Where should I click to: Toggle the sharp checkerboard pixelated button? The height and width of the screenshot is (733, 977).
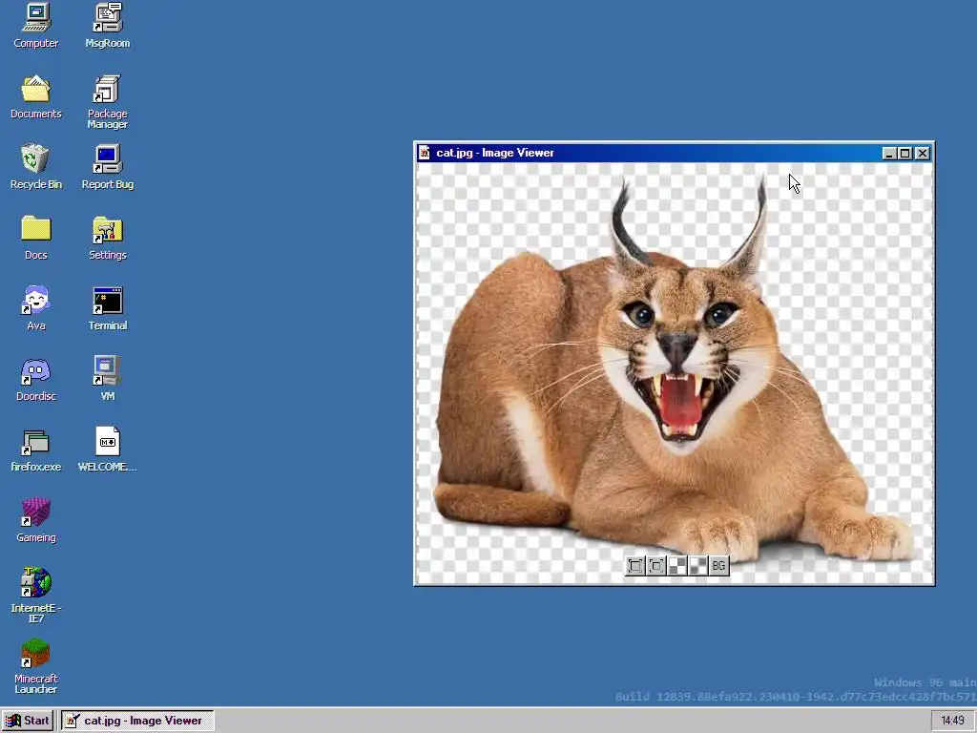tap(677, 565)
